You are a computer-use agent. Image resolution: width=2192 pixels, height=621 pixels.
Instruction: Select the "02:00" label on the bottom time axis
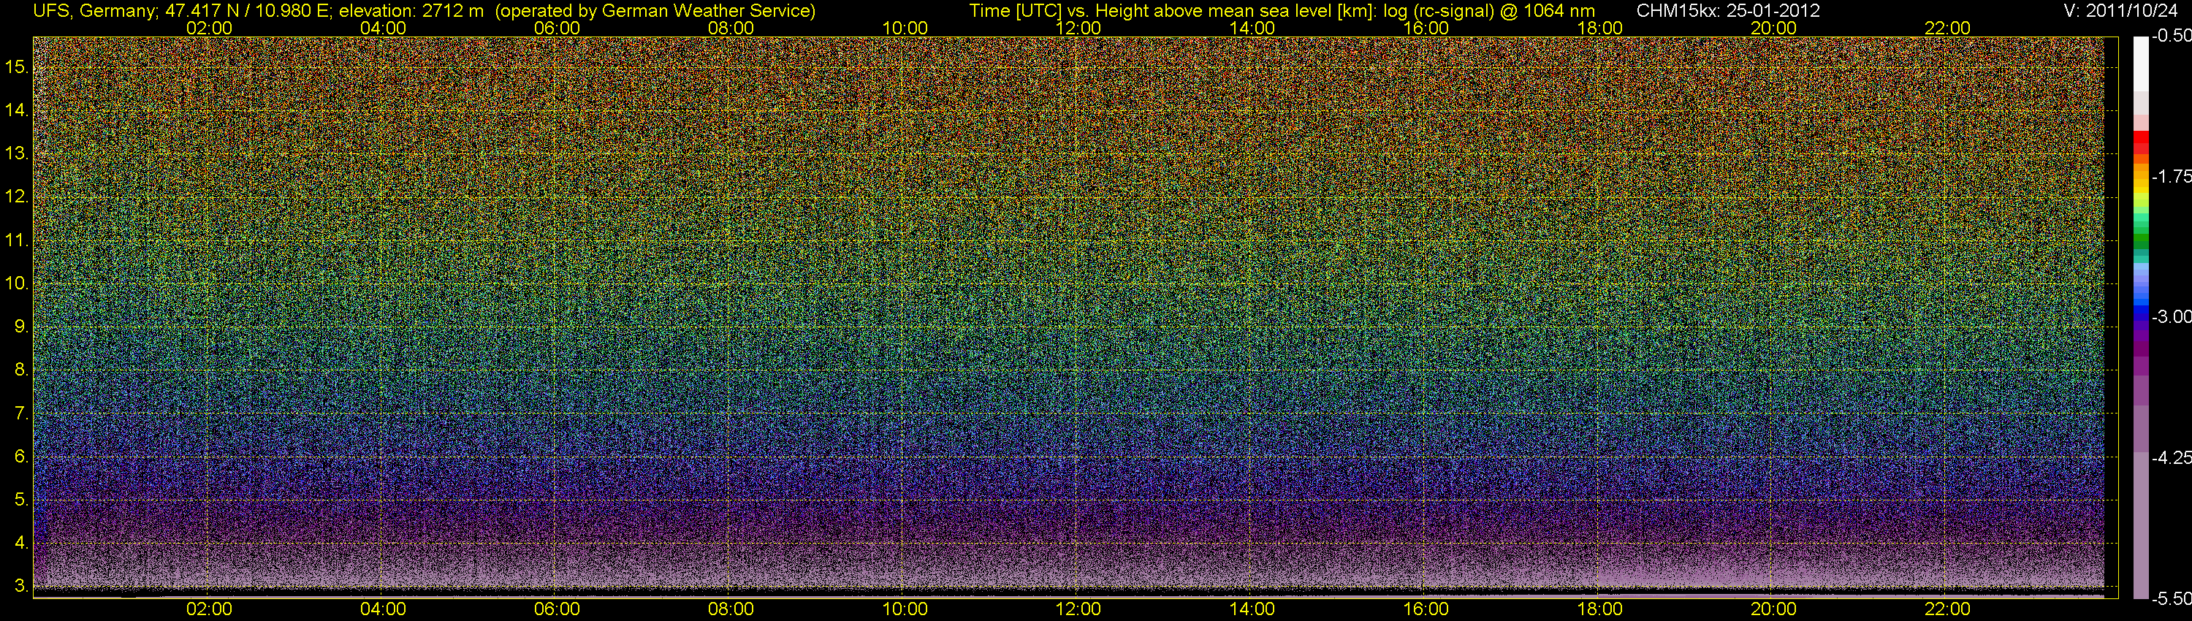(209, 609)
